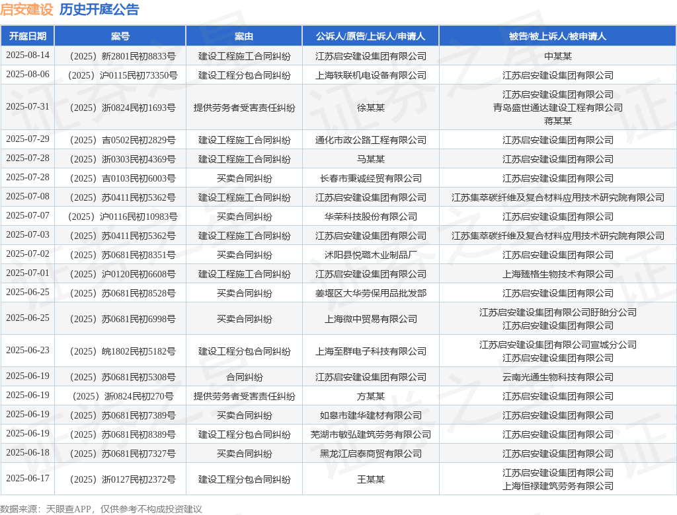677x515 pixels.
Task: Click plaintiff 上海至群电子科技有限公司
Action: point(371,351)
